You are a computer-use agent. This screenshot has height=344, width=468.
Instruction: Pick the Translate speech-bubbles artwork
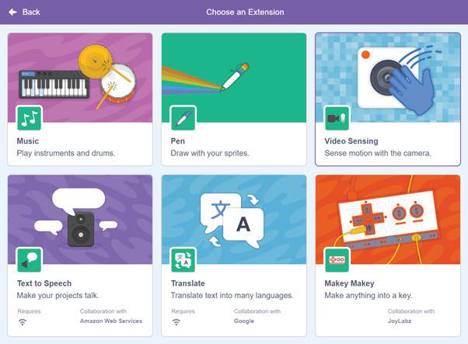tap(234, 220)
